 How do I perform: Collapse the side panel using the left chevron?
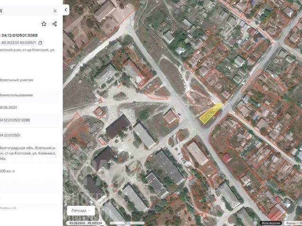click(66, 9)
